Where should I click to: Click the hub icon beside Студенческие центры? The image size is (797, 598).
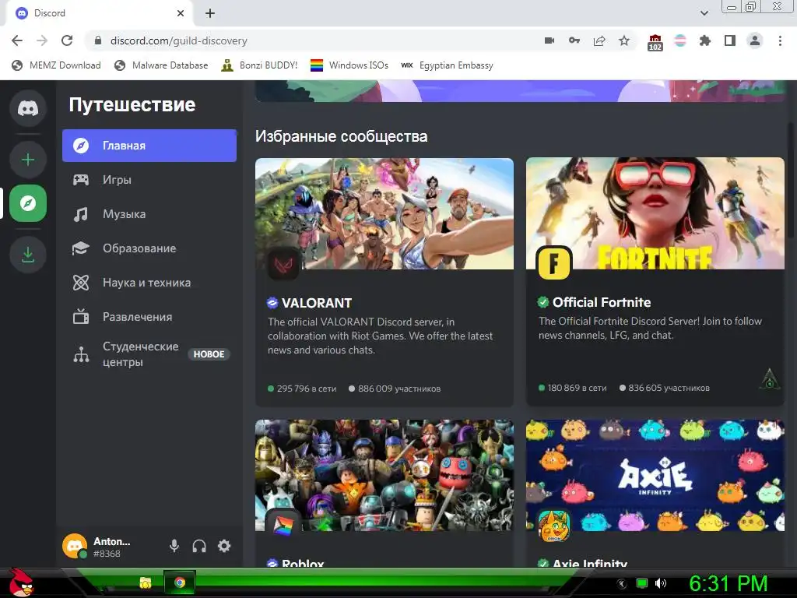click(81, 354)
